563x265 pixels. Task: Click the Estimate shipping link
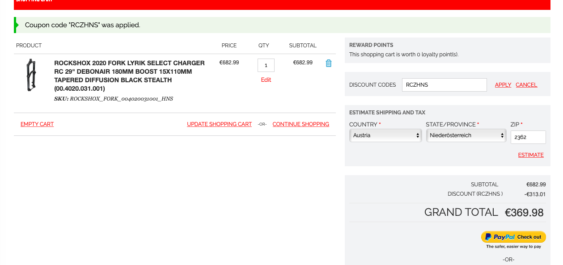[531, 155]
